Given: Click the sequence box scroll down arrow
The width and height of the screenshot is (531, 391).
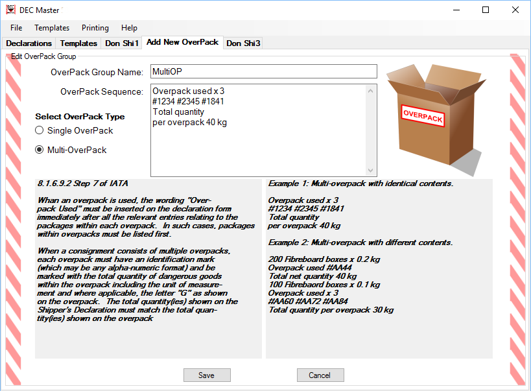Looking at the screenshot, I should point(371,170).
